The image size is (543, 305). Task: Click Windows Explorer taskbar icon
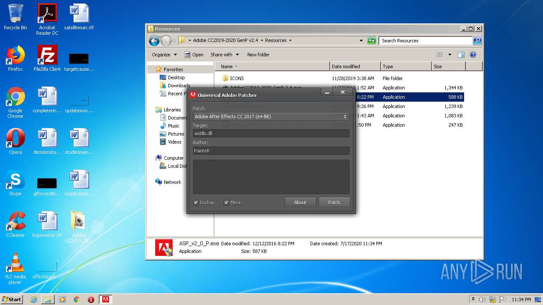[48, 299]
